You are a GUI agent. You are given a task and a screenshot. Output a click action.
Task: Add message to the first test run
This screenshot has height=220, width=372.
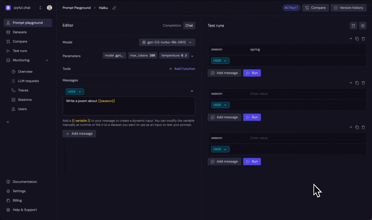point(224,73)
